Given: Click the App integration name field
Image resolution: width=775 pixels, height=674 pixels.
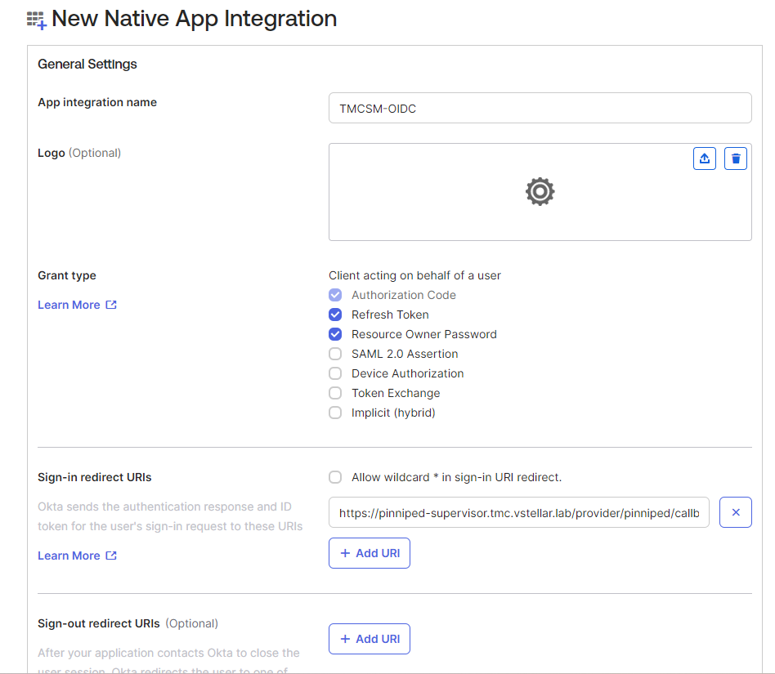Looking at the screenshot, I should 540,108.
